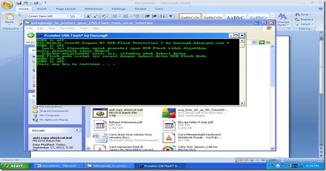The image size is (326, 171).
Task: Activate the Format Painter brush
Action: coord(20,24)
